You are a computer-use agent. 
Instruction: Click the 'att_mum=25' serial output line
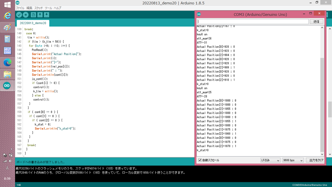pos(204,92)
